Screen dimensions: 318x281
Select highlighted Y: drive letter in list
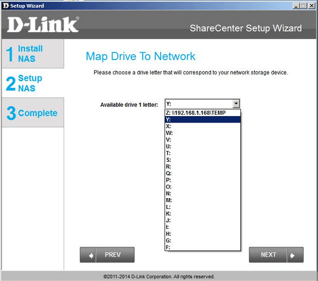point(203,120)
